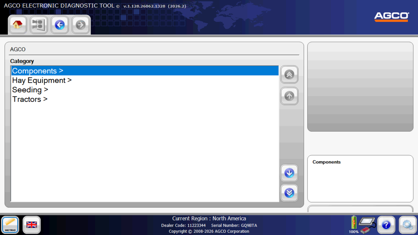Viewport: 418px width, 235px height.
Task: Open the Help question mark button
Action: coord(386,225)
